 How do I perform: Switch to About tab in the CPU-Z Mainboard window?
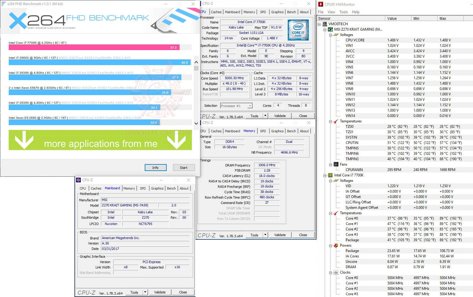point(184,188)
